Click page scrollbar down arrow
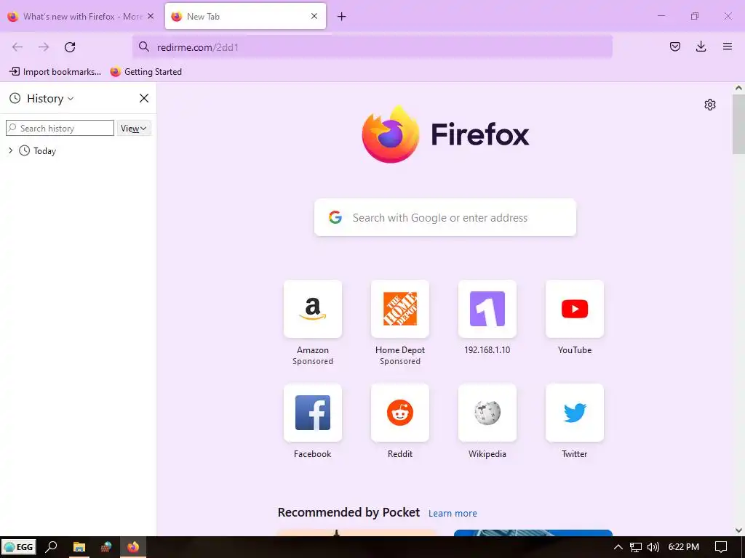The image size is (745, 558). point(738,530)
